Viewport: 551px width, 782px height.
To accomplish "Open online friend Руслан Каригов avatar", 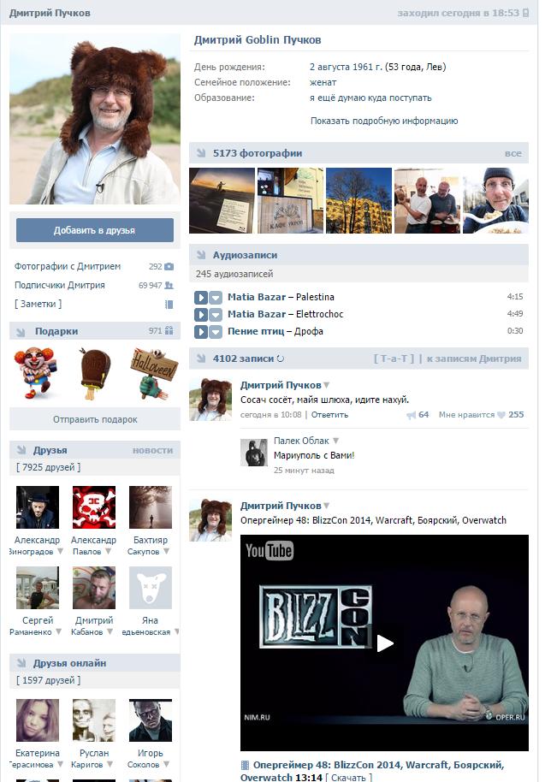I will click(94, 720).
